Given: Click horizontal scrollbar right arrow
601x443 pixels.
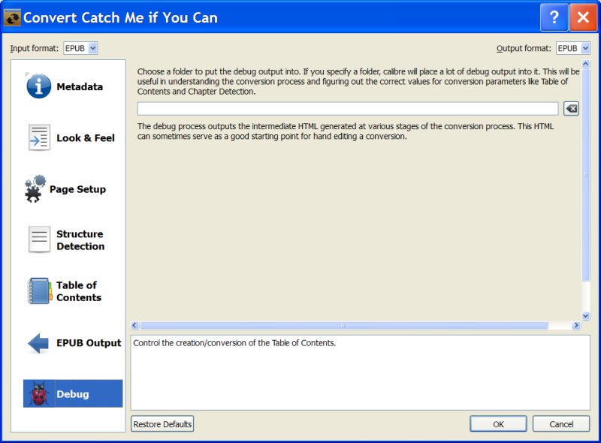Looking at the screenshot, I should [576, 325].
